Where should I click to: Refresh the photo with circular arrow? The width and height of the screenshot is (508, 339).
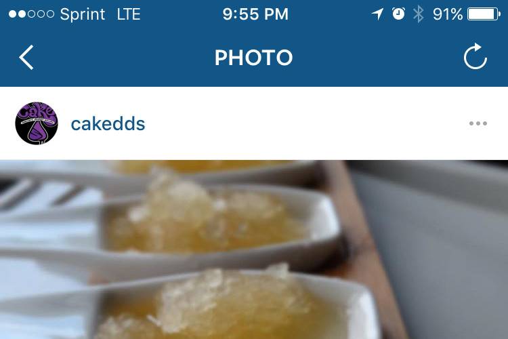tap(475, 56)
